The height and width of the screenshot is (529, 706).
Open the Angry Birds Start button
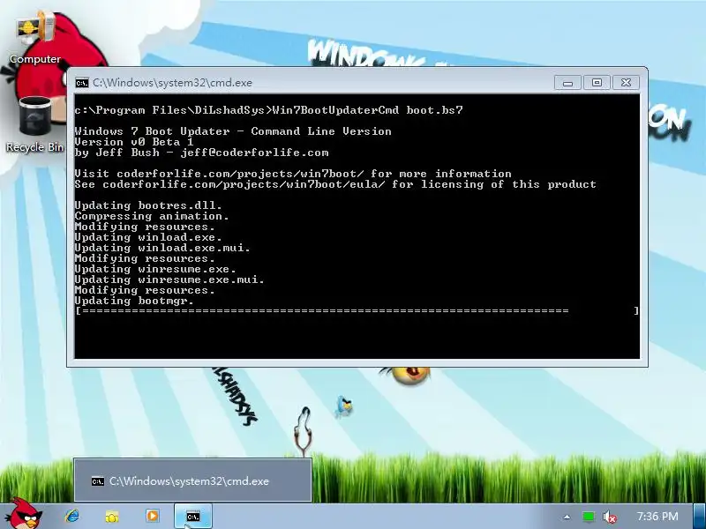pos(26,514)
